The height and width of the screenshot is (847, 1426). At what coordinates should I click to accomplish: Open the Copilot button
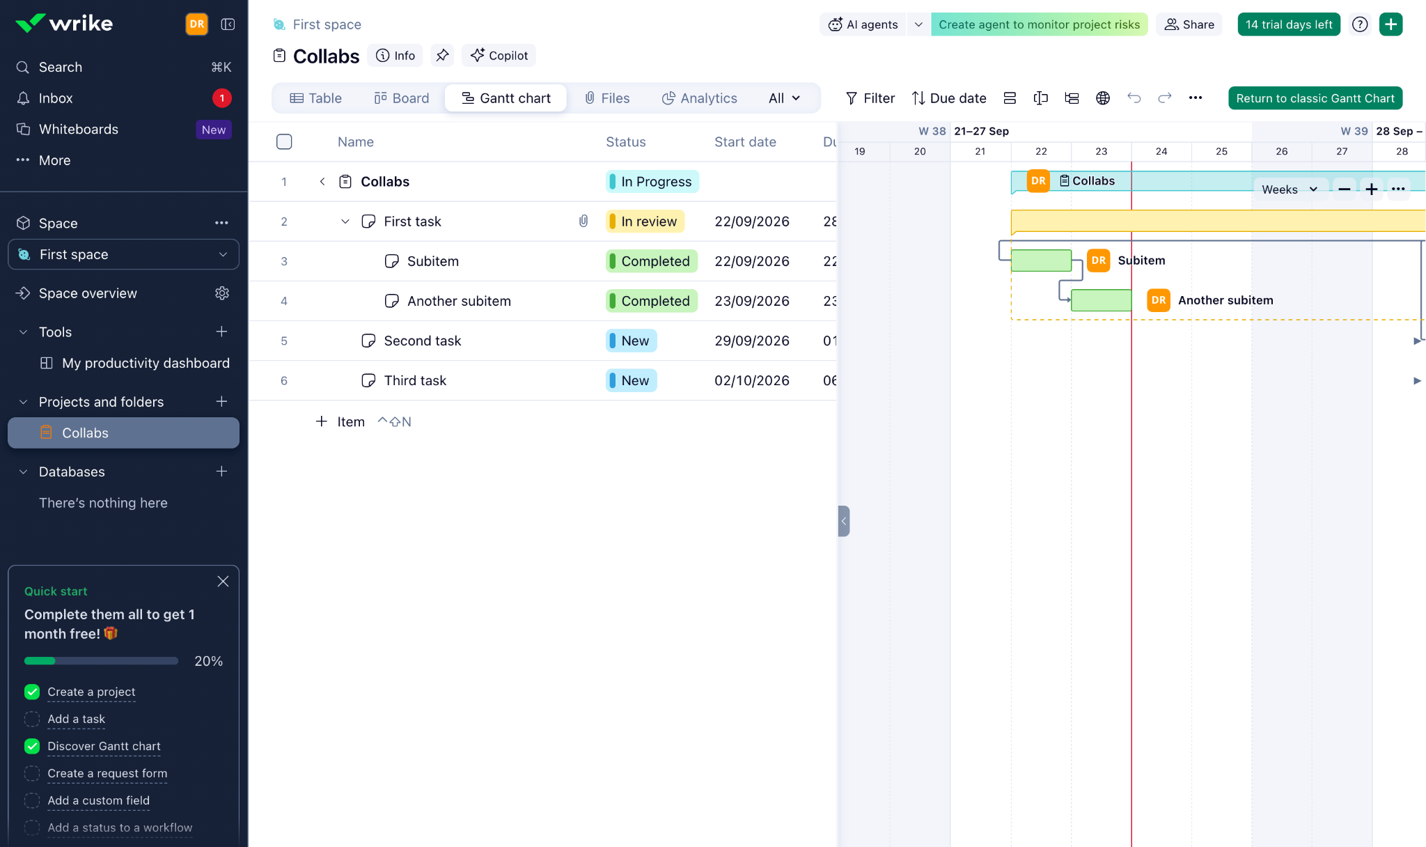coord(499,56)
